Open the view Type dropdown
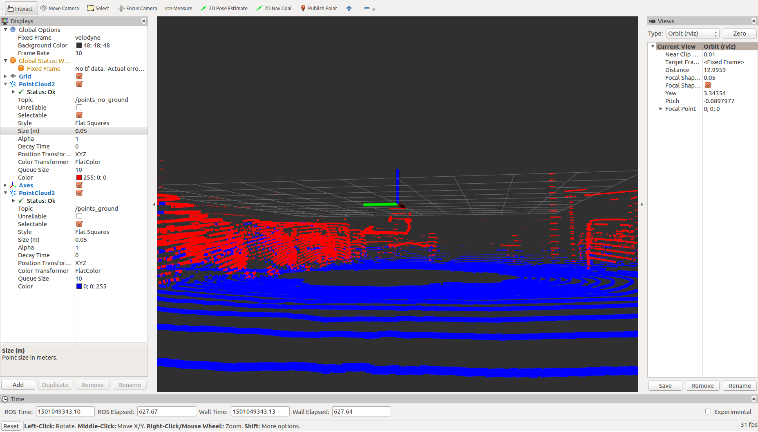 [692, 34]
